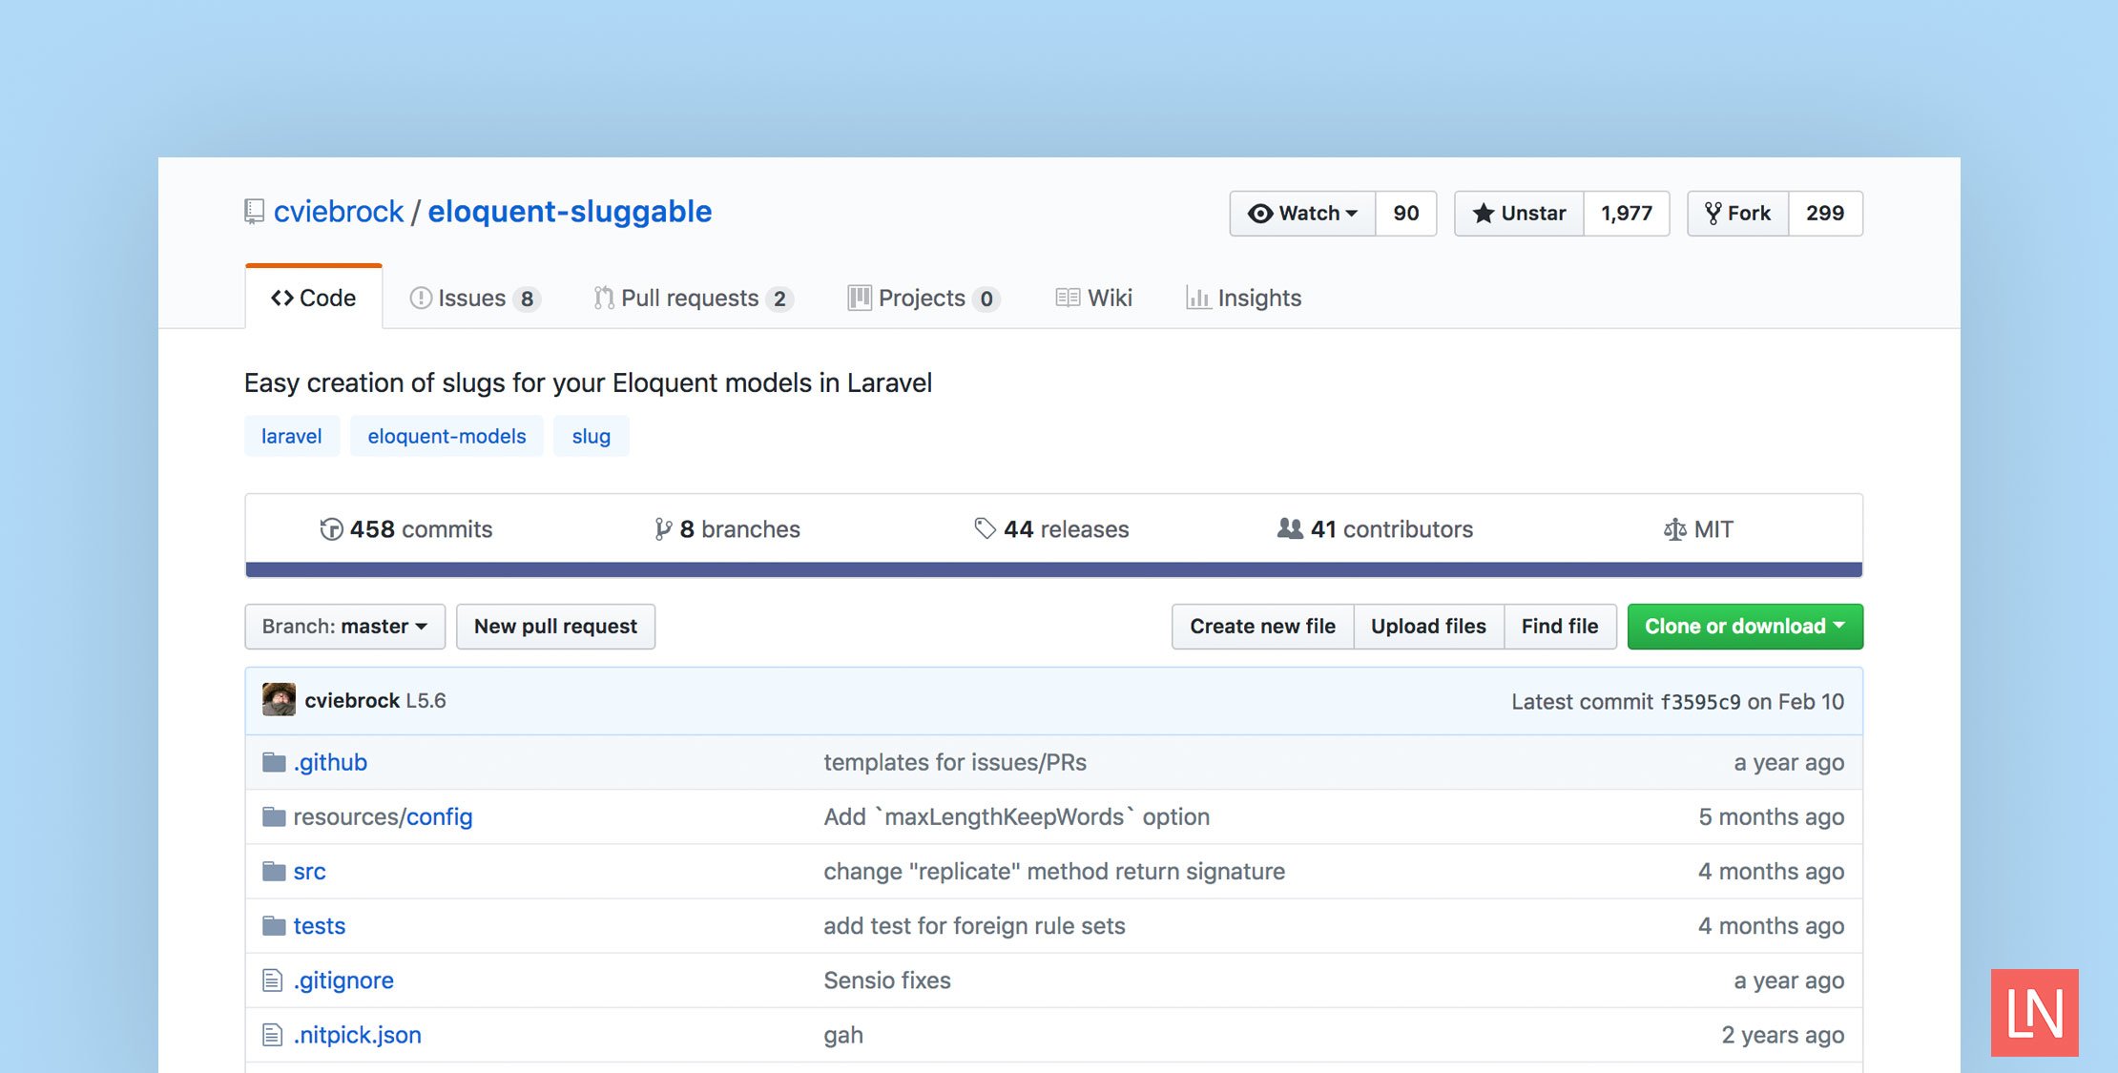Unstar the eloquent-sluggable repository
The height and width of the screenshot is (1073, 2118).
click(1519, 214)
